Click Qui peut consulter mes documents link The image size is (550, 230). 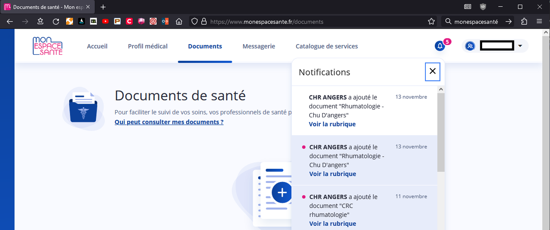(169, 122)
